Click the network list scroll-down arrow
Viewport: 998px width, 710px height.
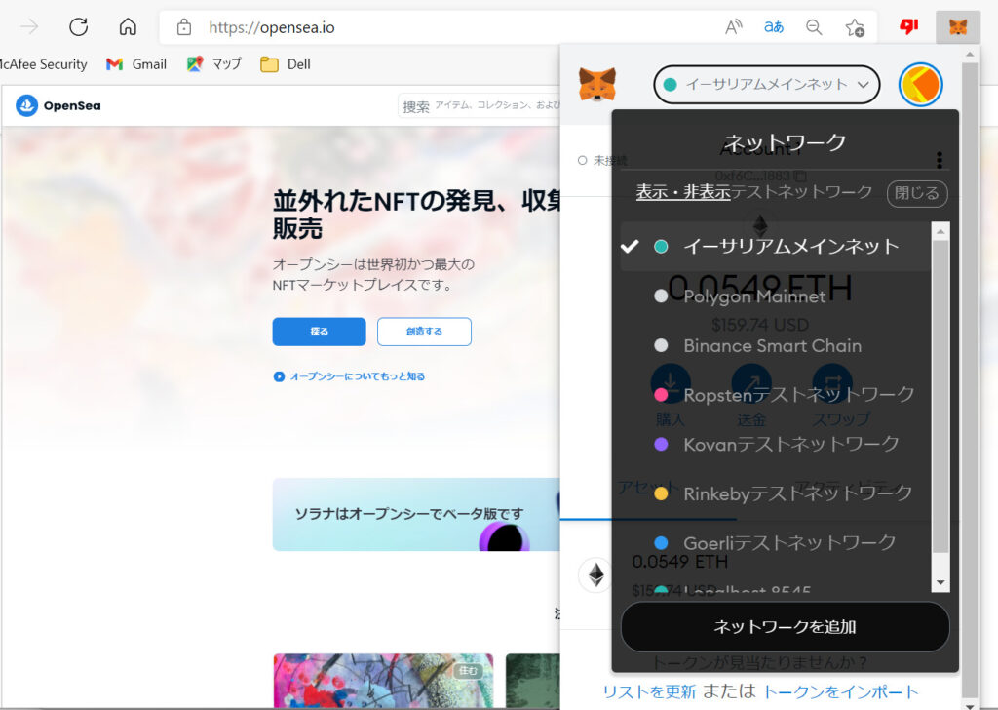[x=940, y=582]
